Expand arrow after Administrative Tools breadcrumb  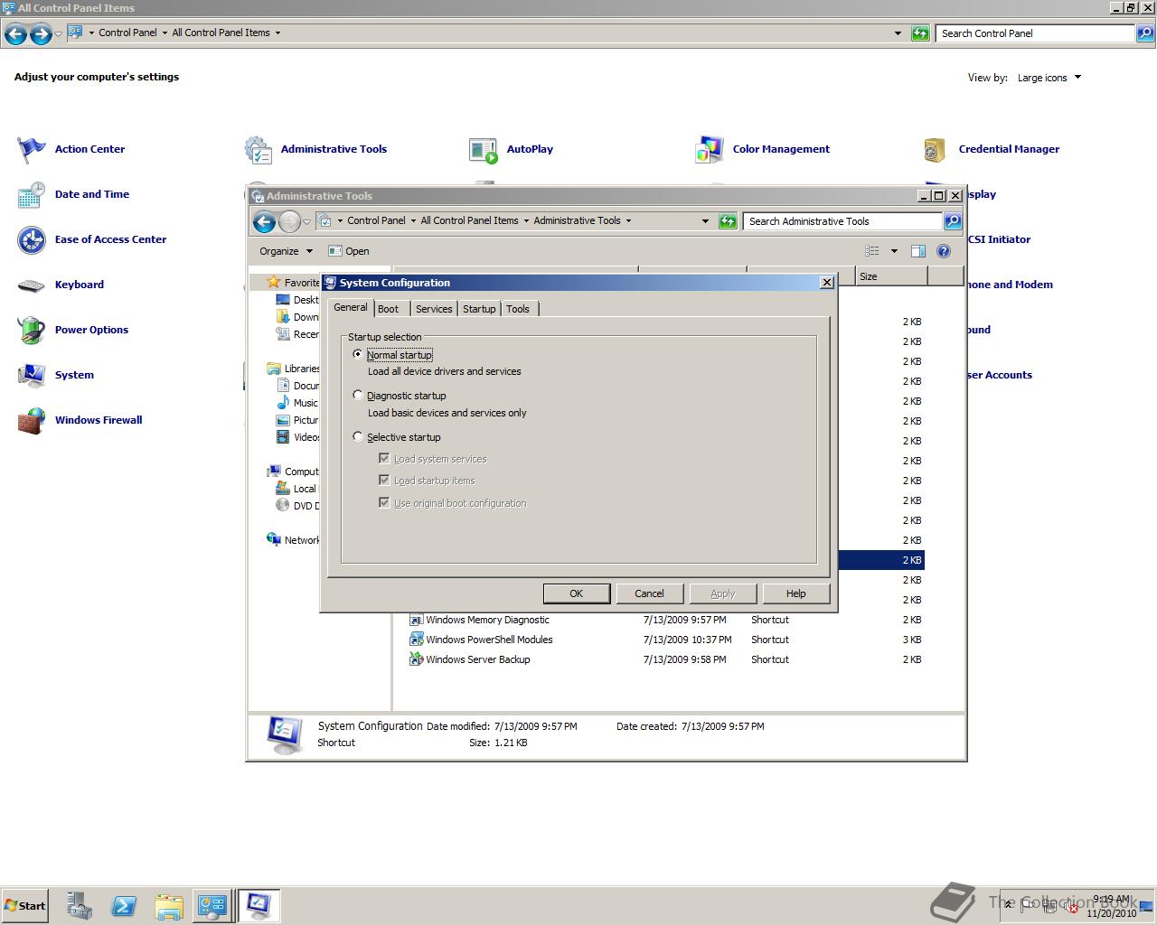click(x=629, y=221)
